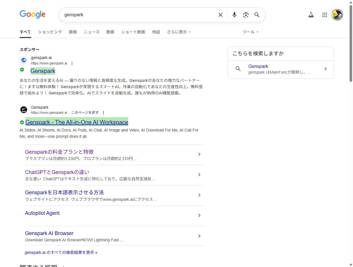Open Gensparkを日本語表示させる方法 sitelink
The height and width of the screenshot is (267, 353).
pyautogui.click(x=64, y=192)
